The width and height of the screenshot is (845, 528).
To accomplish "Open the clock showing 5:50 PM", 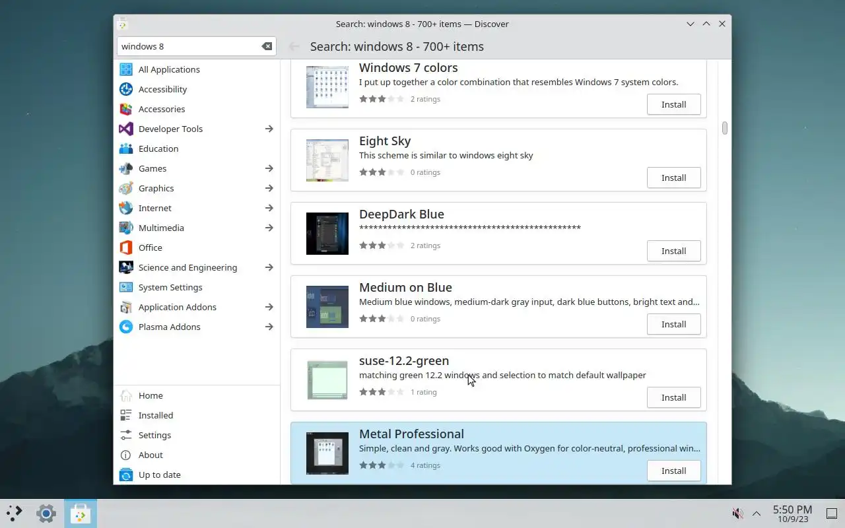I will point(792,513).
